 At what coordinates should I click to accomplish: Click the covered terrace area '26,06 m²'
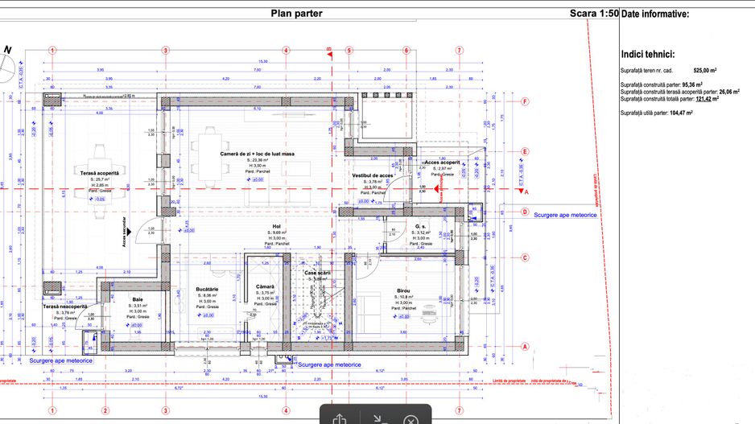(x=729, y=92)
